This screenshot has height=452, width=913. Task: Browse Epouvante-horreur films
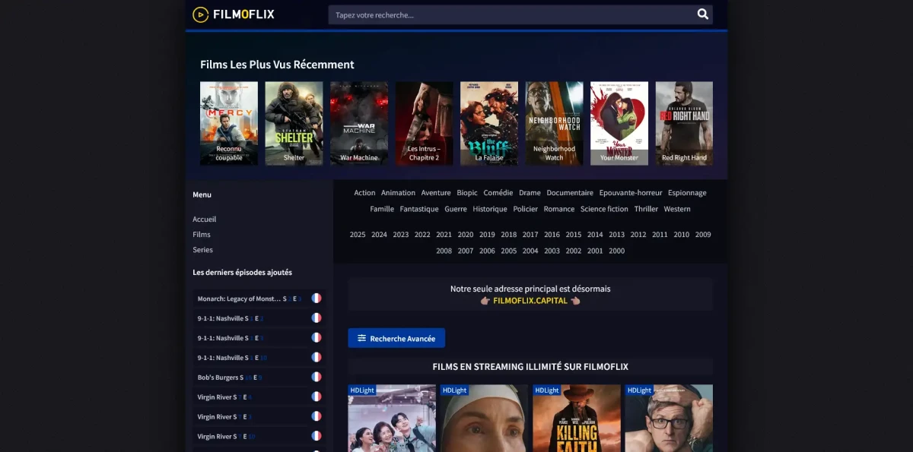pos(631,193)
